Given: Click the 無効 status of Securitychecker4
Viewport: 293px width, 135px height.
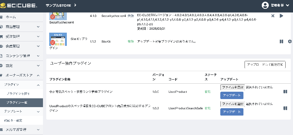Looking at the screenshot, I should [x=131, y=16].
